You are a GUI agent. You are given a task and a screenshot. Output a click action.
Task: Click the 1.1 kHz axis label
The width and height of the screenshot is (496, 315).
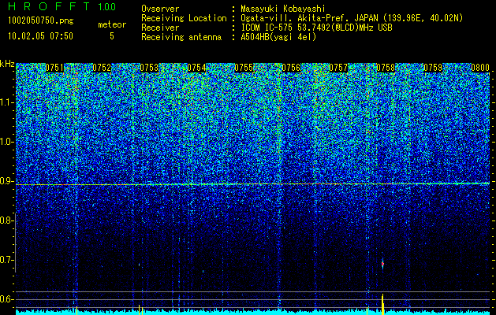point(7,102)
